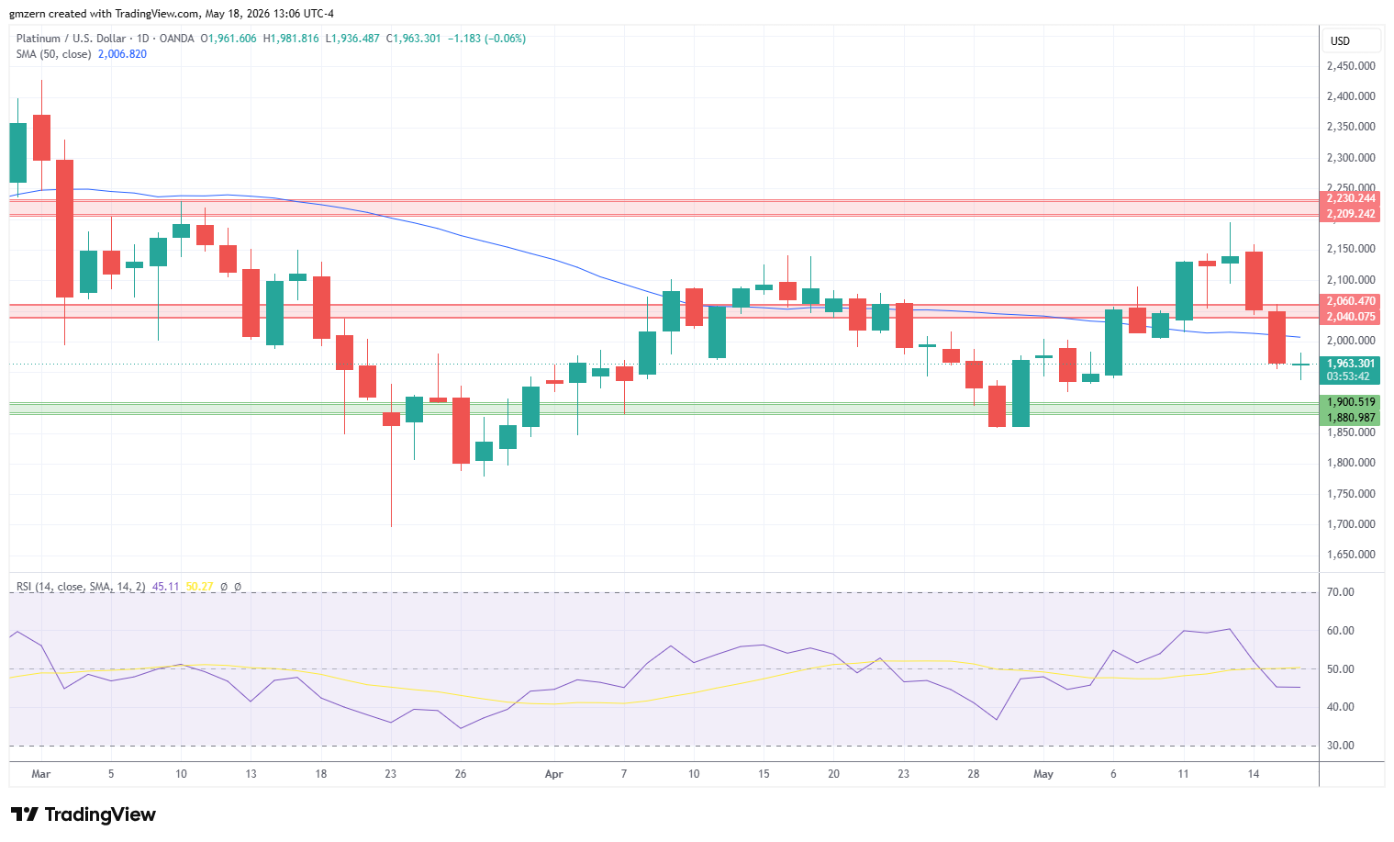Screen dimensions: 1394x842
Task: Click the 1,880.987 support price tag
Action: pyautogui.click(x=1351, y=418)
